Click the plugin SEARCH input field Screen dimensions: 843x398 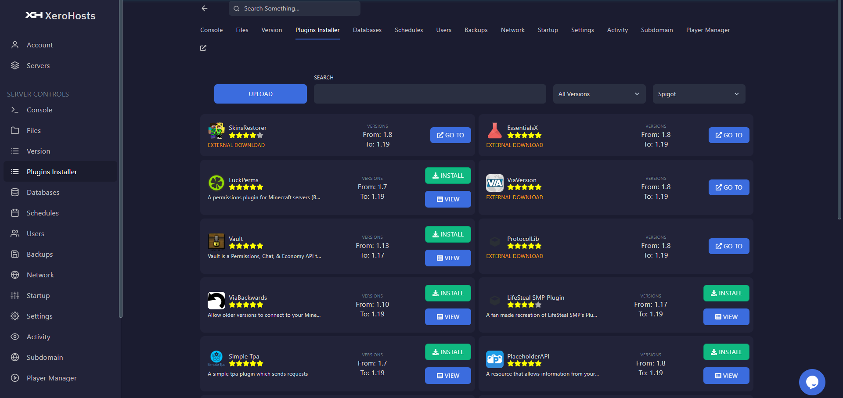tap(430, 94)
